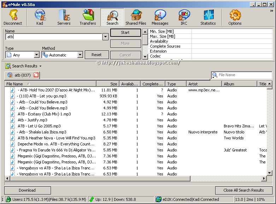
Task: Click the Availability filter row
Action: click(210, 41)
